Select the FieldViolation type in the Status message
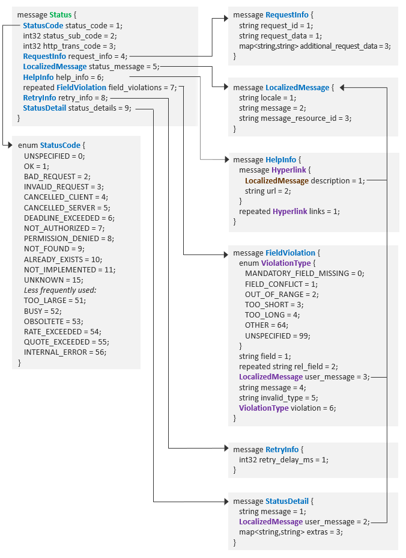 (81, 87)
